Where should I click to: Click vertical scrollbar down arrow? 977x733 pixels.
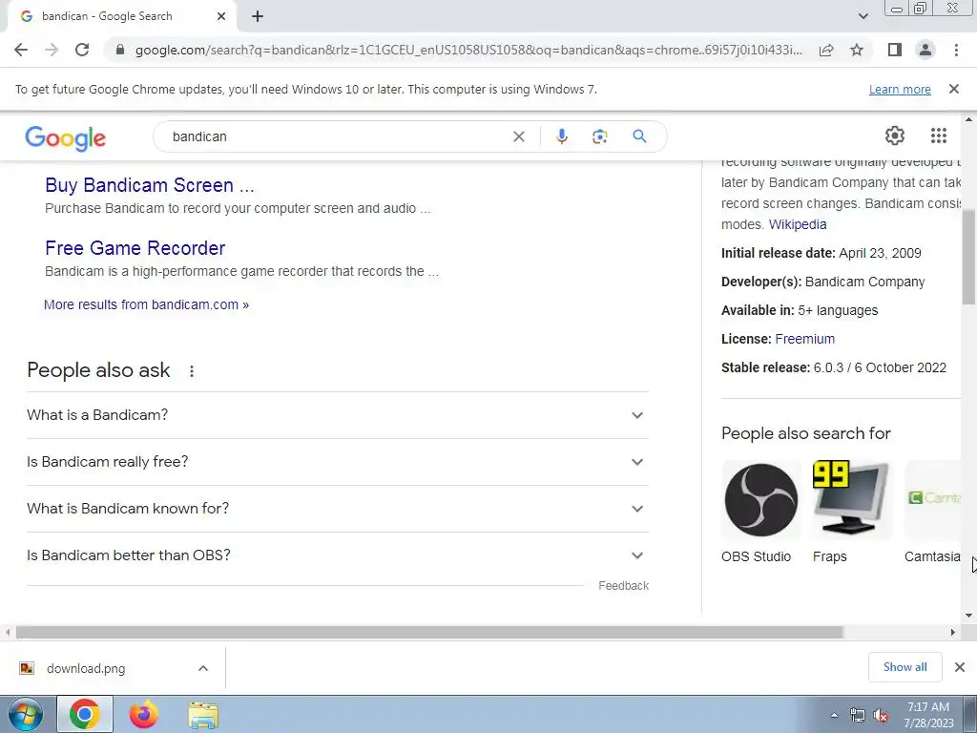pyautogui.click(x=968, y=616)
